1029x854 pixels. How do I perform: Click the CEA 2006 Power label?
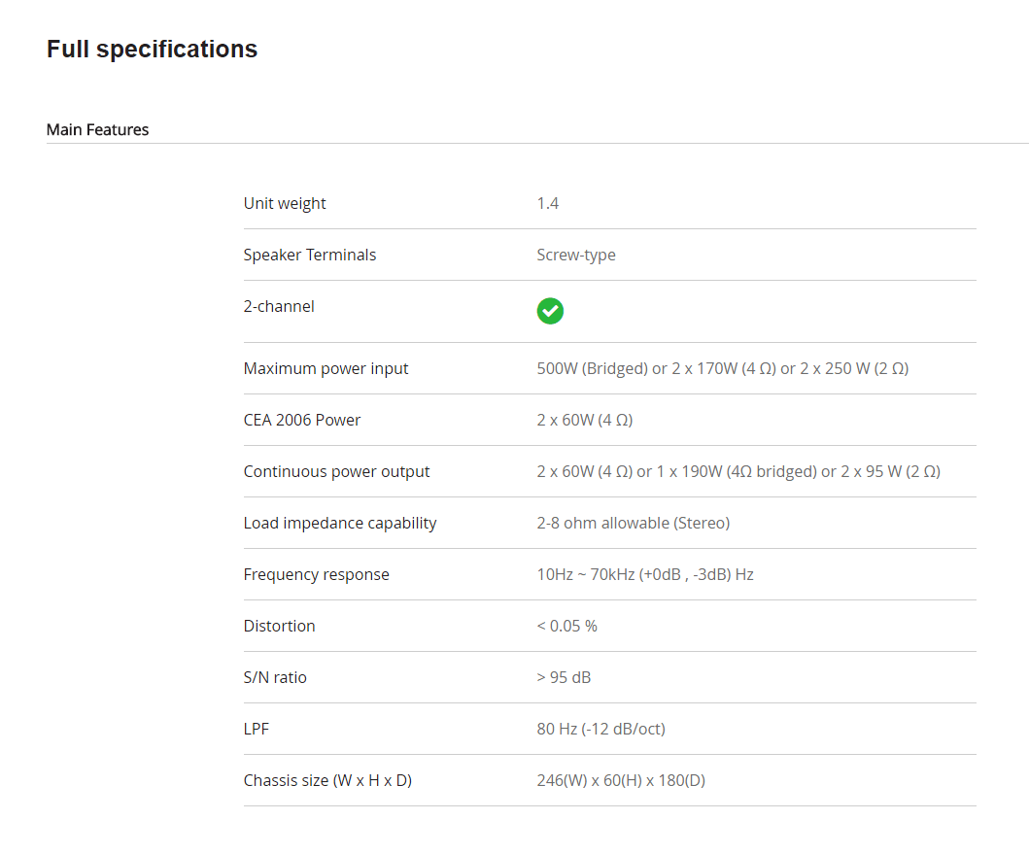point(302,420)
